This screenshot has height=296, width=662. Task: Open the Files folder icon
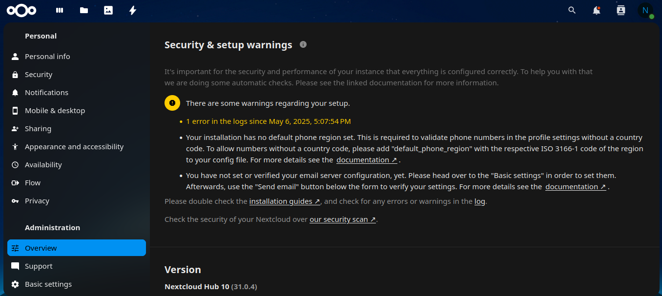84,10
